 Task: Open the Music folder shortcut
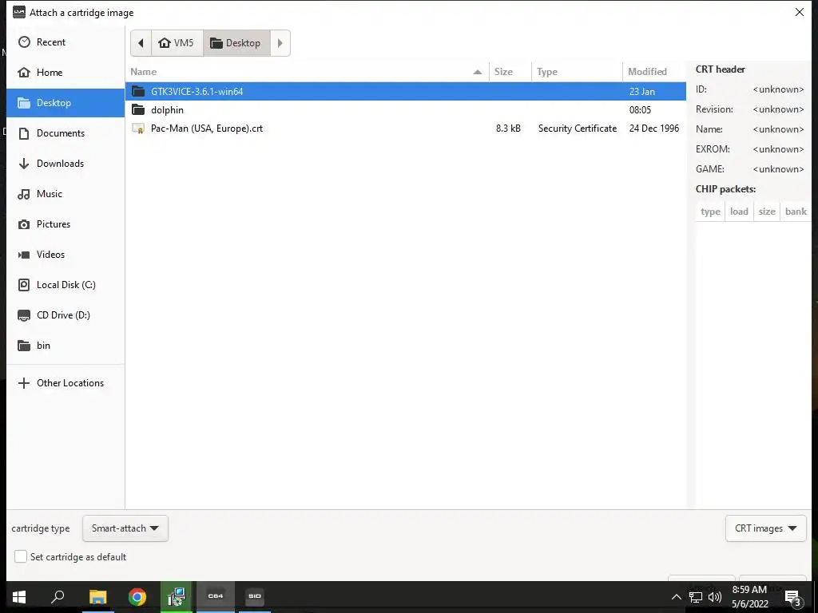pos(66,194)
